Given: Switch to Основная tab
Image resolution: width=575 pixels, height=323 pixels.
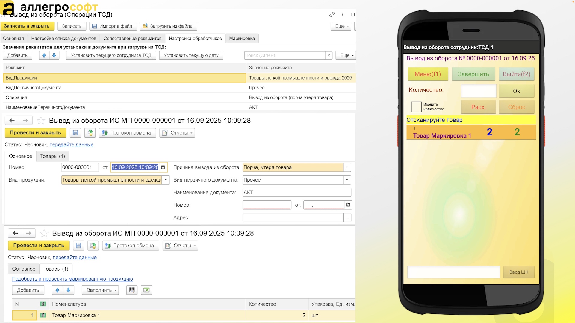Looking at the screenshot, I should (x=13, y=39).
